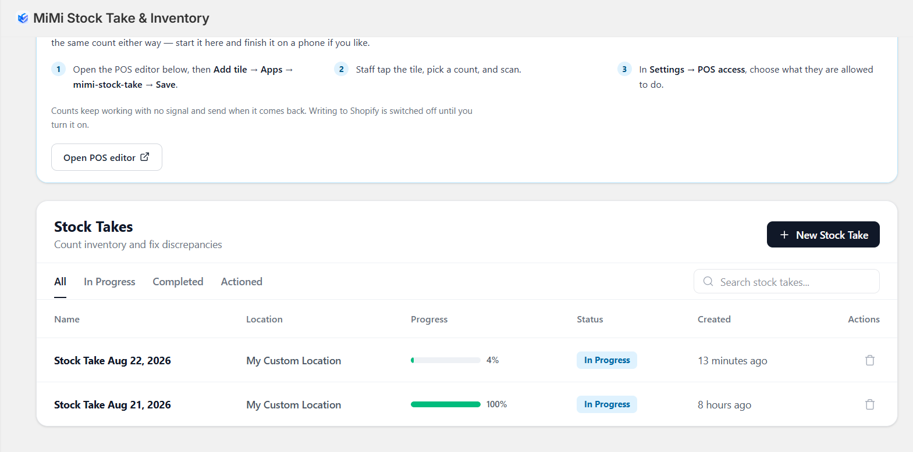
Task: Click the Stock Takes heading
Action: tap(94, 227)
